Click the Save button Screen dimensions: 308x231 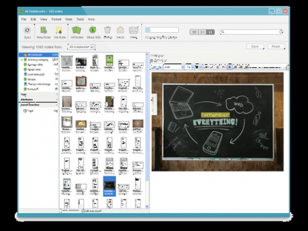click(255, 46)
